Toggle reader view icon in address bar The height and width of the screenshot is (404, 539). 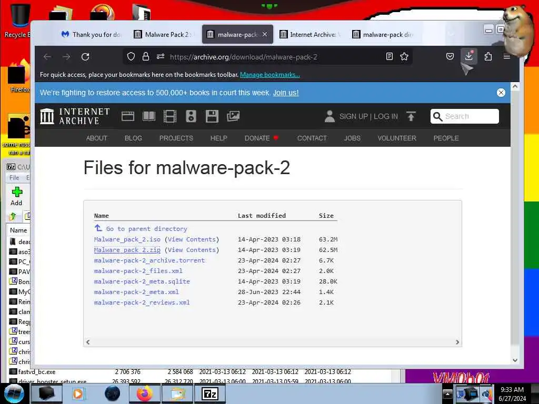coord(389,57)
